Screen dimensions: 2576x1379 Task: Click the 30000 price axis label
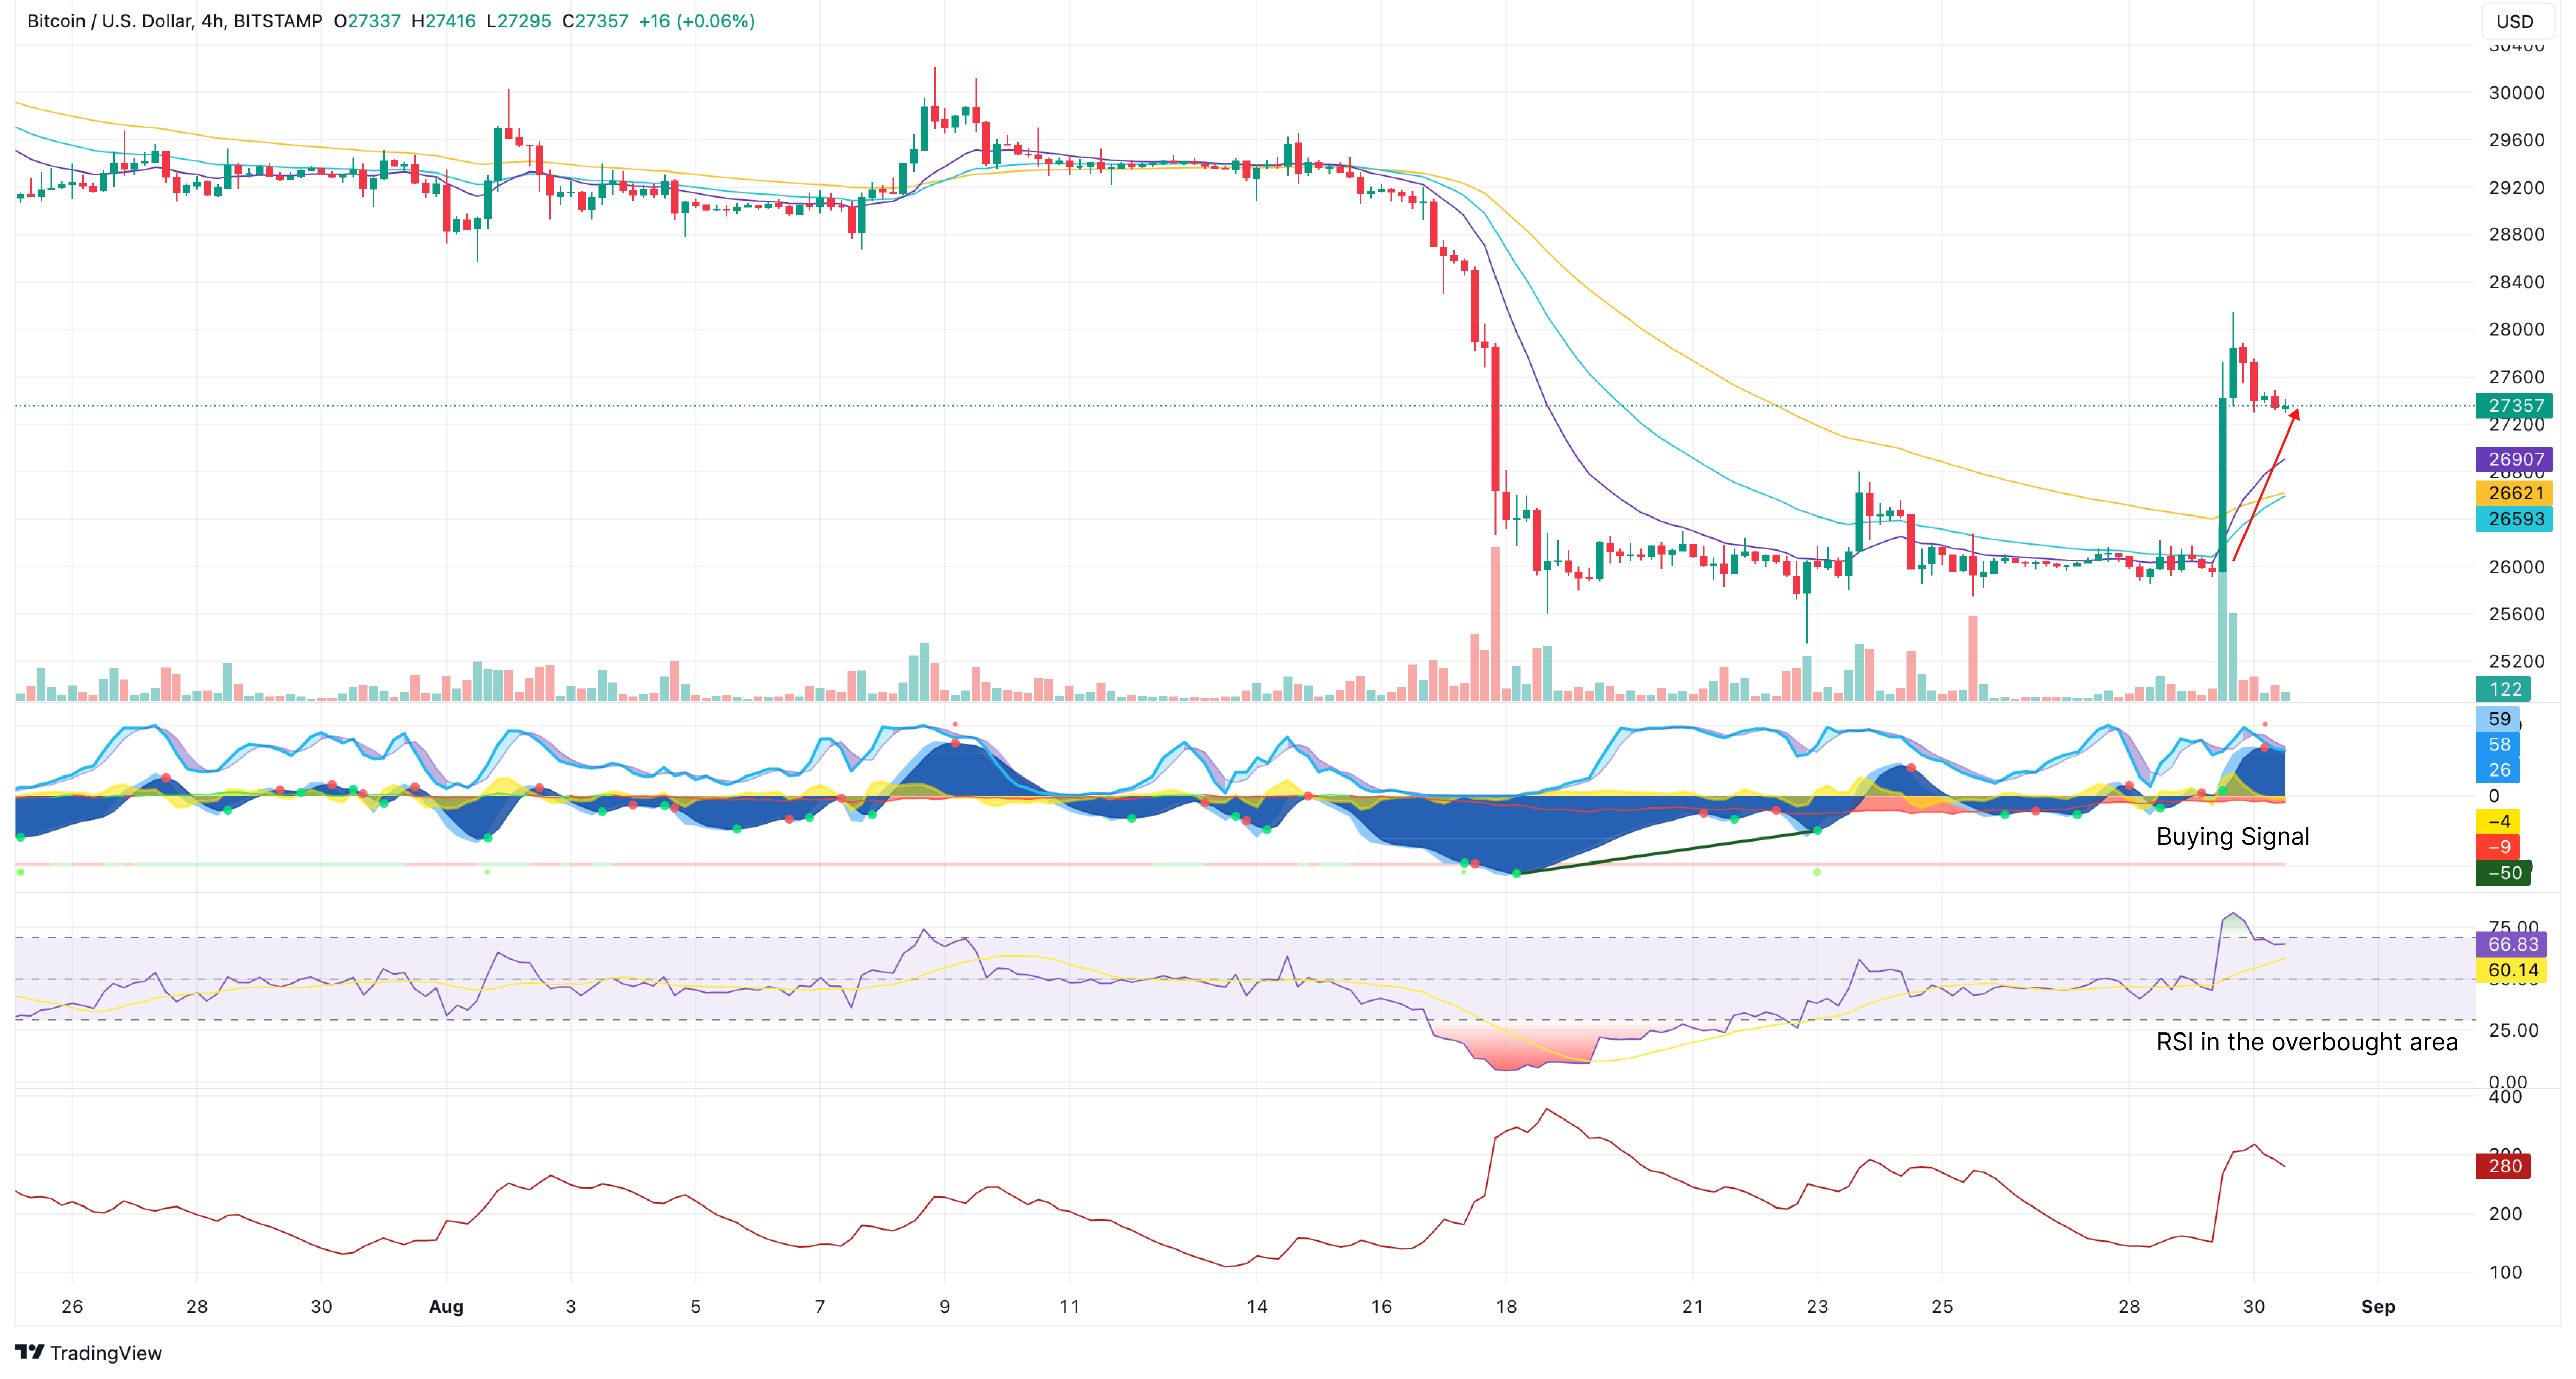[x=2516, y=92]
